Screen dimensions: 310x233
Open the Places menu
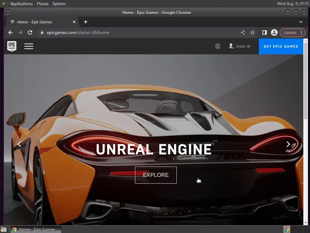coord(43,4)
